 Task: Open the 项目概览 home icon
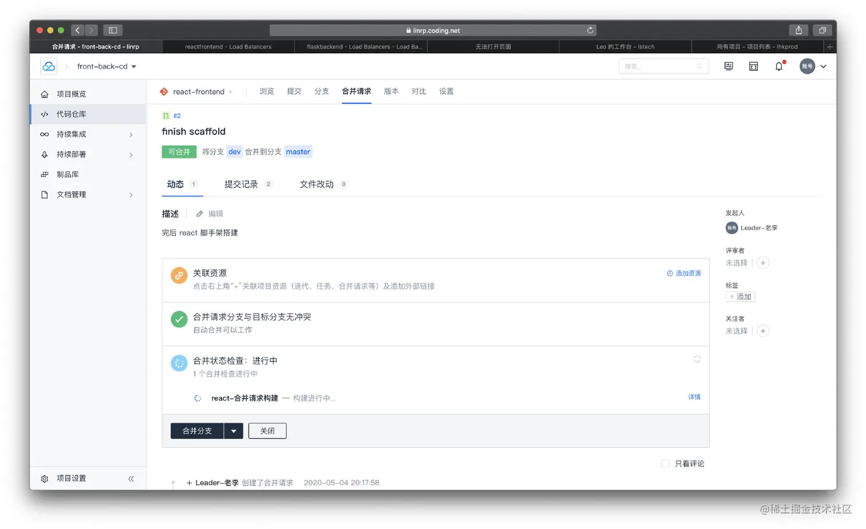tap(45, 94)
